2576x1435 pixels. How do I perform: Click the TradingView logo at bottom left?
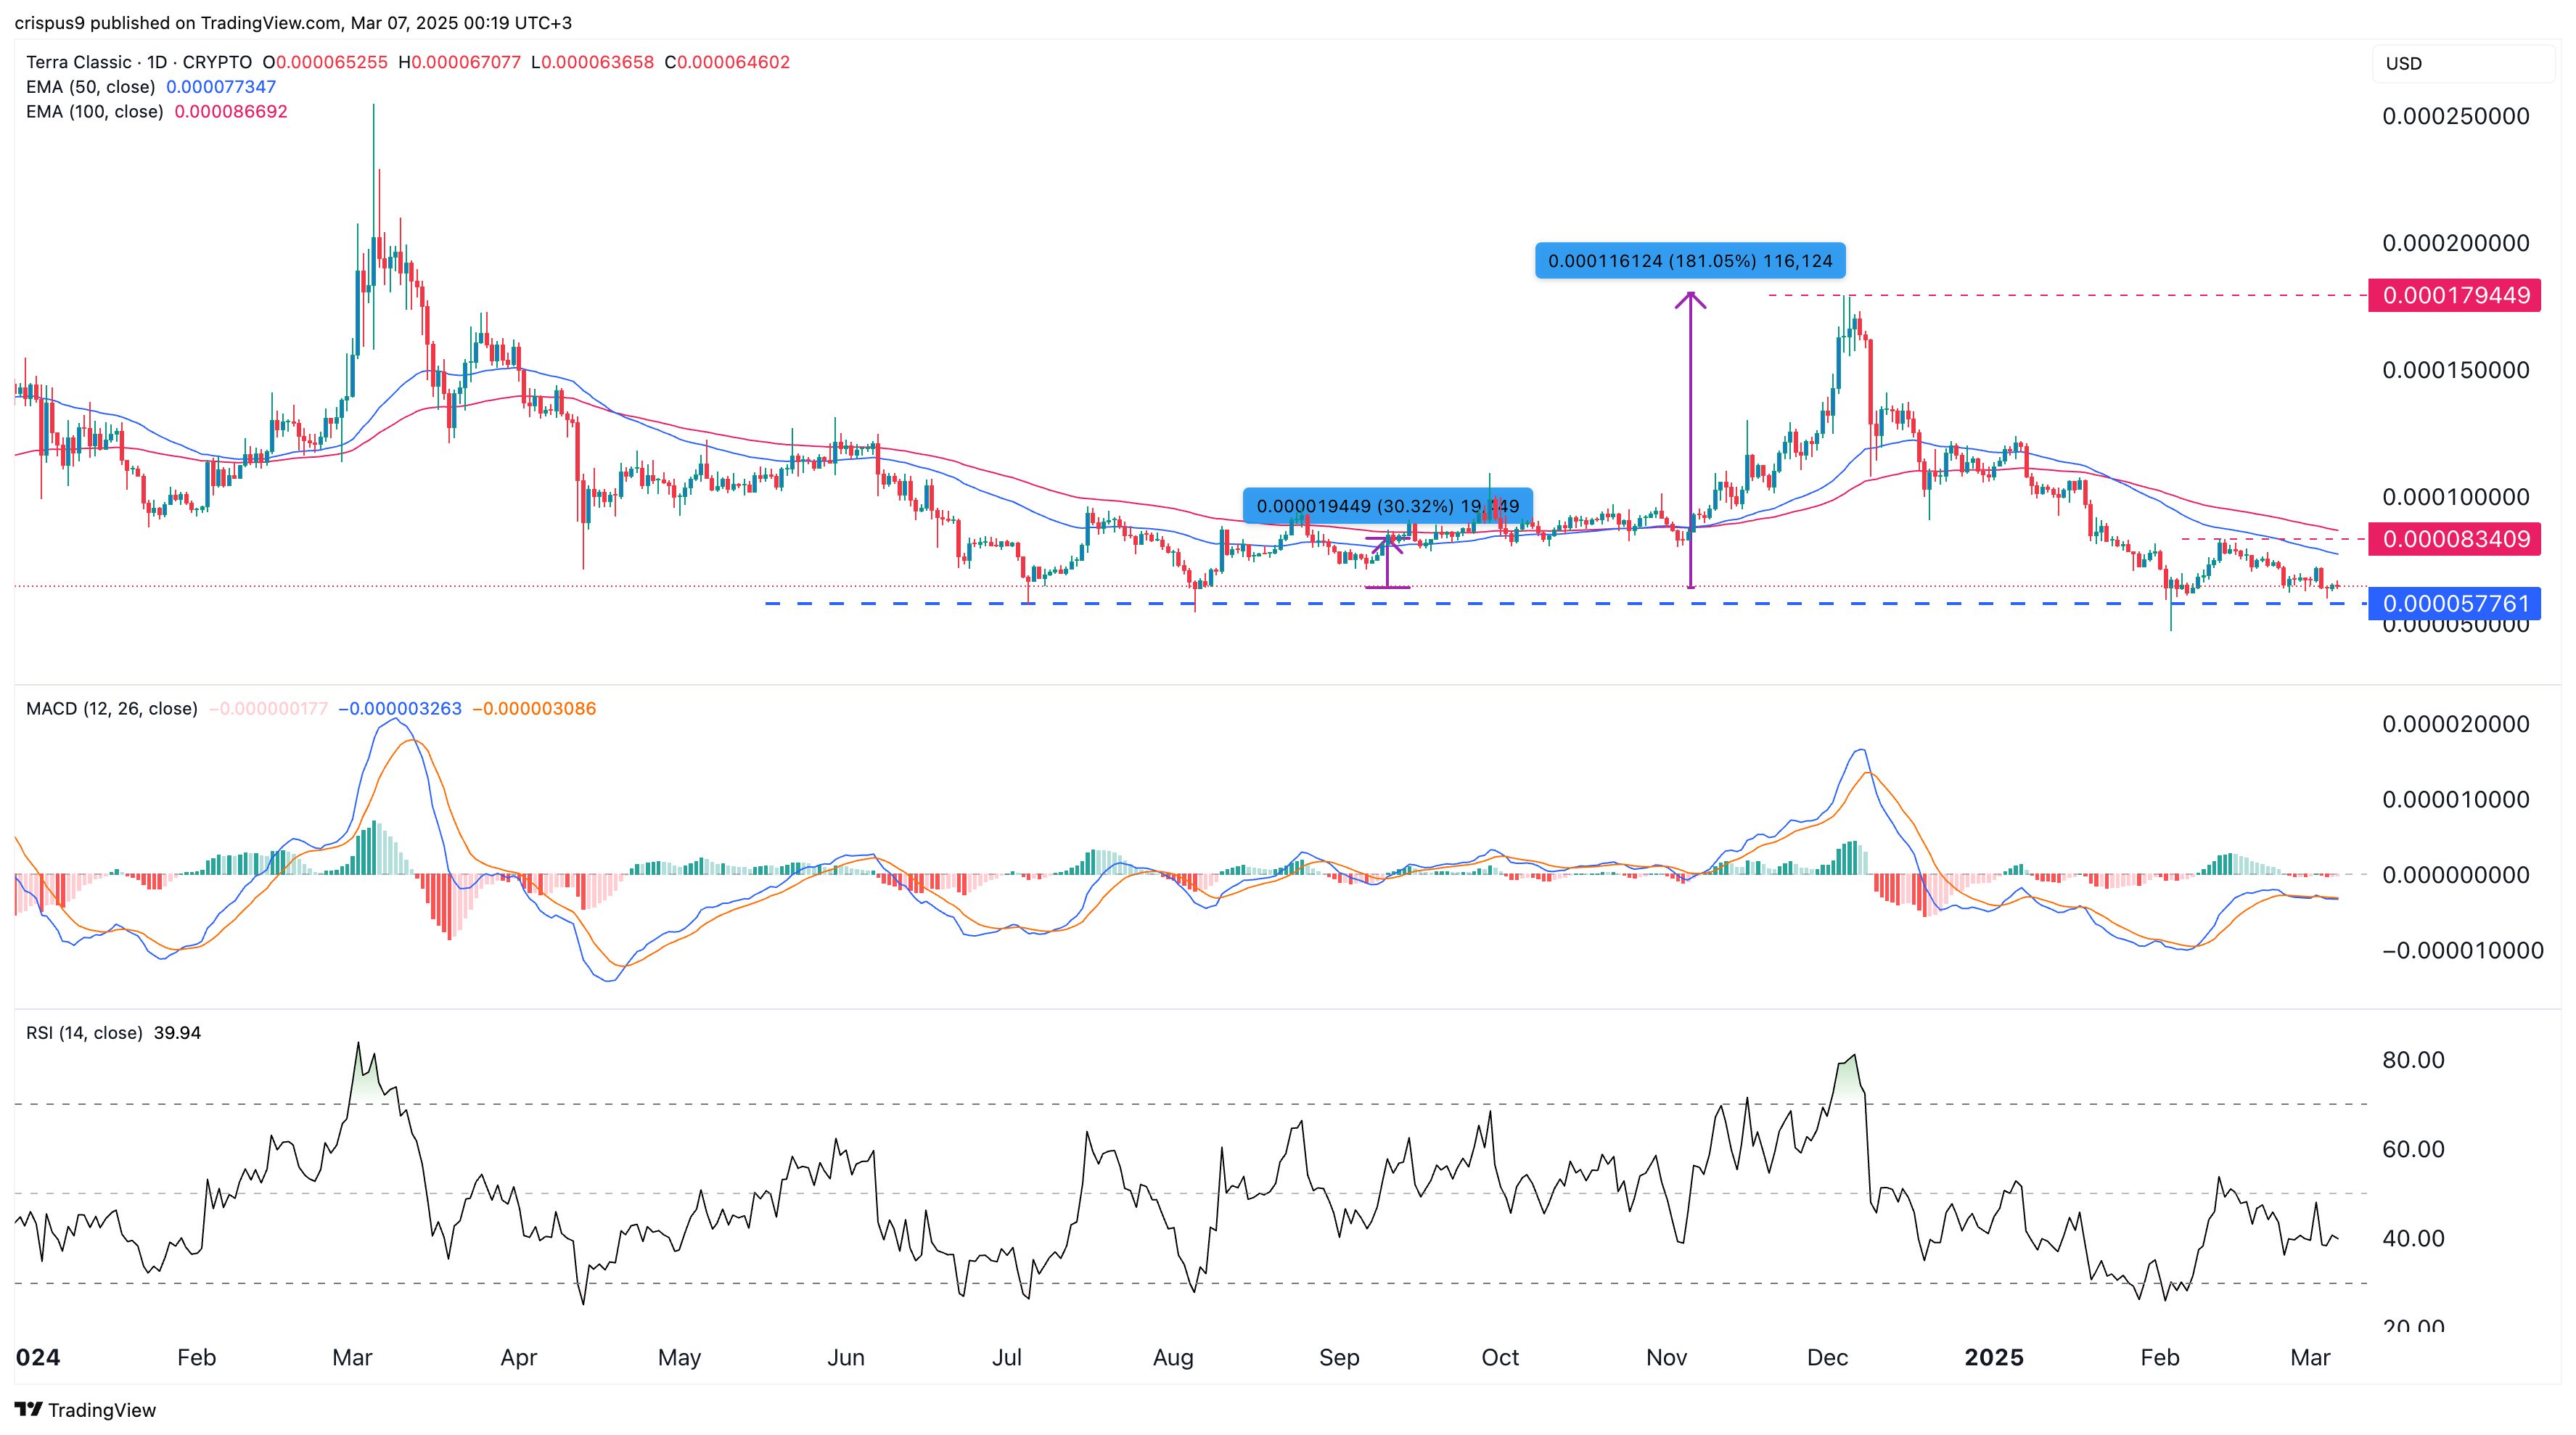pos(86,1410)
